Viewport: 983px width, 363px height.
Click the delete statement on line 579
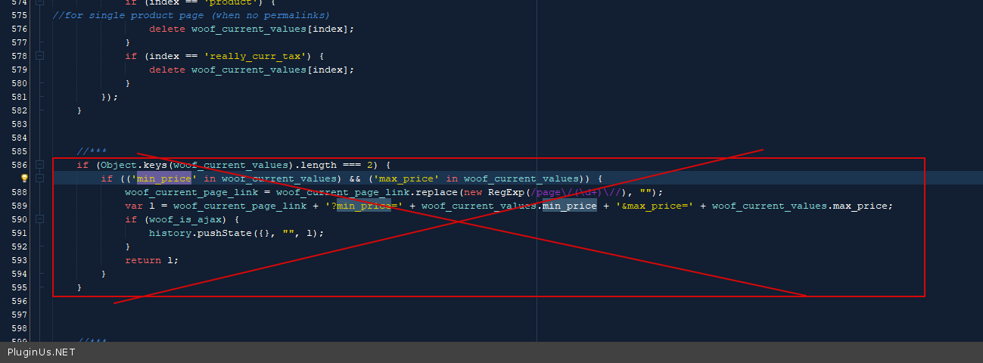click(252, 70)
